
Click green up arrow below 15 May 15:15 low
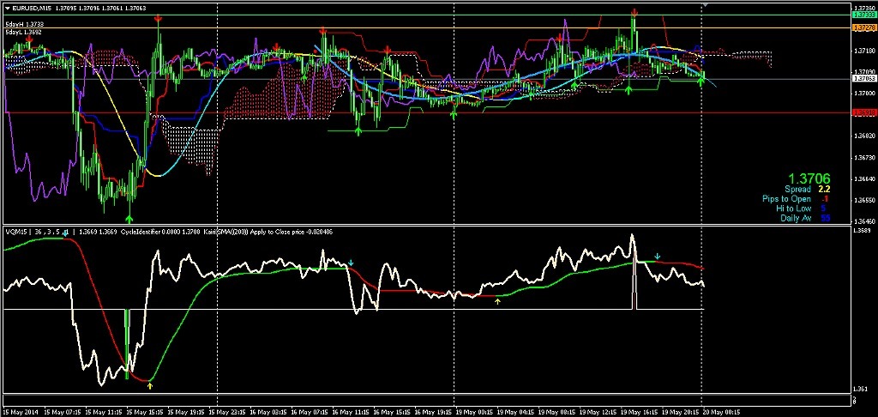point(129,219)
